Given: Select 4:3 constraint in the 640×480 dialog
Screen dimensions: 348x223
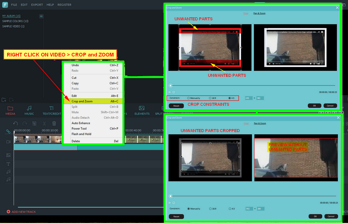Looking at the screenshot, I should [x=230, y=98].
